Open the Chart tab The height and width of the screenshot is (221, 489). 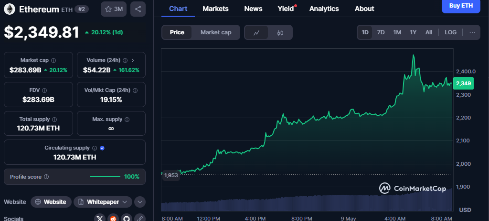[x=178, y=9]
